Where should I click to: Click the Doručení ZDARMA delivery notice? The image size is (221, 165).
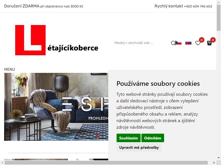[x=44, y=6]
